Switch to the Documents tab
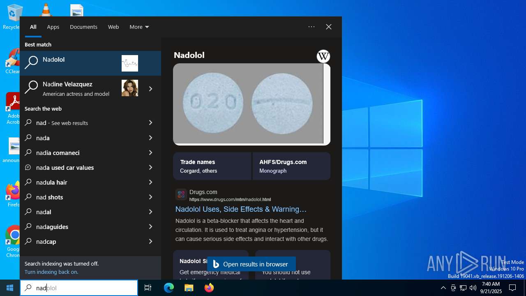 [83, 27]
